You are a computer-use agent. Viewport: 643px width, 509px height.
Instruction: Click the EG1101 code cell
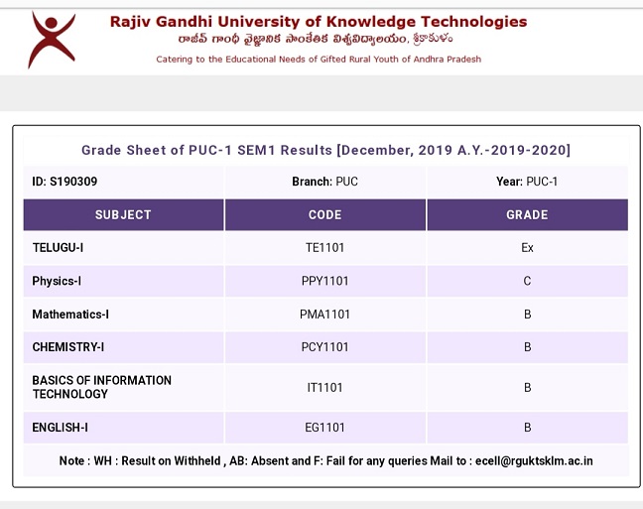tap(325, 428)
